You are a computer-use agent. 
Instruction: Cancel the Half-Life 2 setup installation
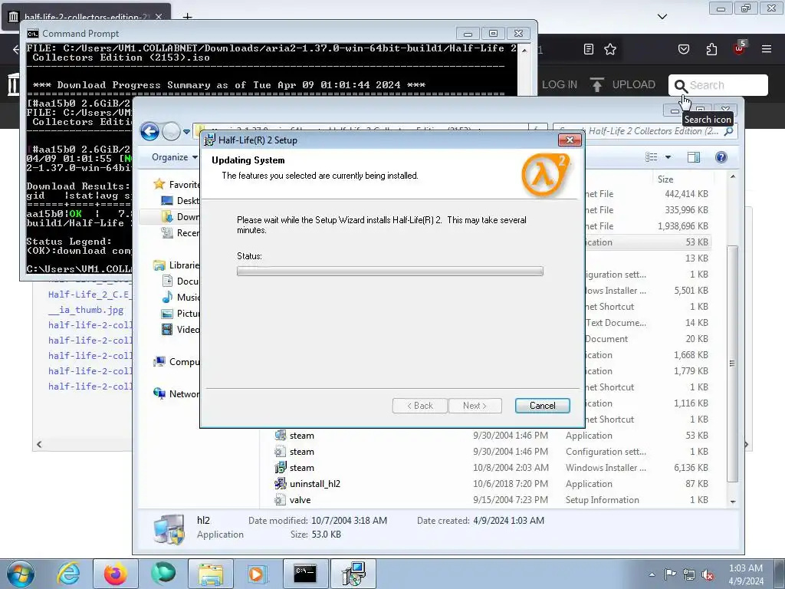coord(542,406)
